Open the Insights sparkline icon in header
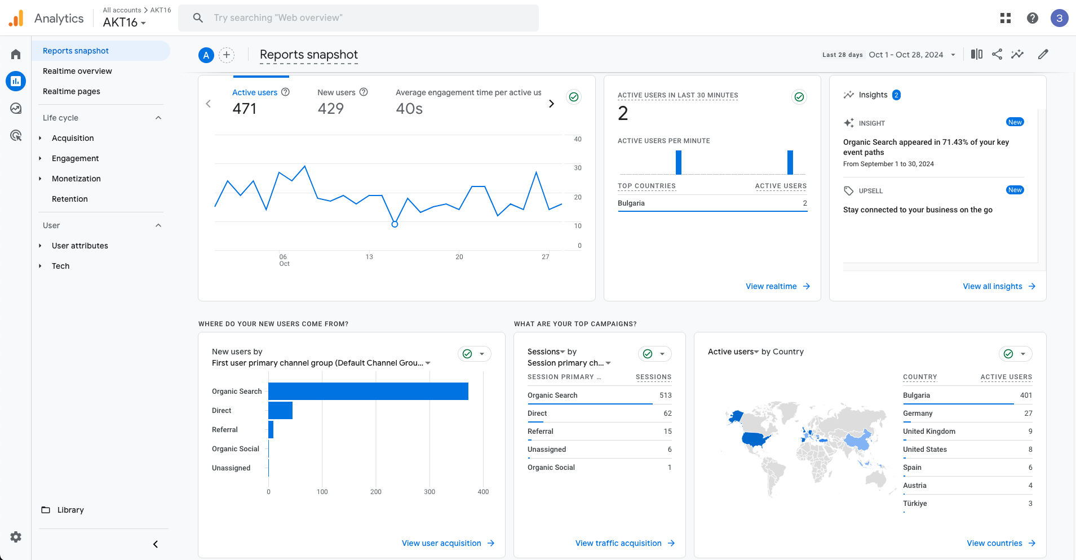This screenshot has width=1076, height=560. (x=1017, y=54)
